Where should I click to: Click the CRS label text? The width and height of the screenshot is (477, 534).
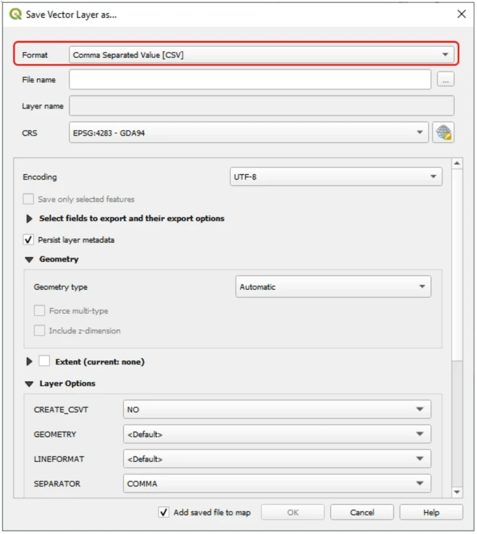(29, 133)
